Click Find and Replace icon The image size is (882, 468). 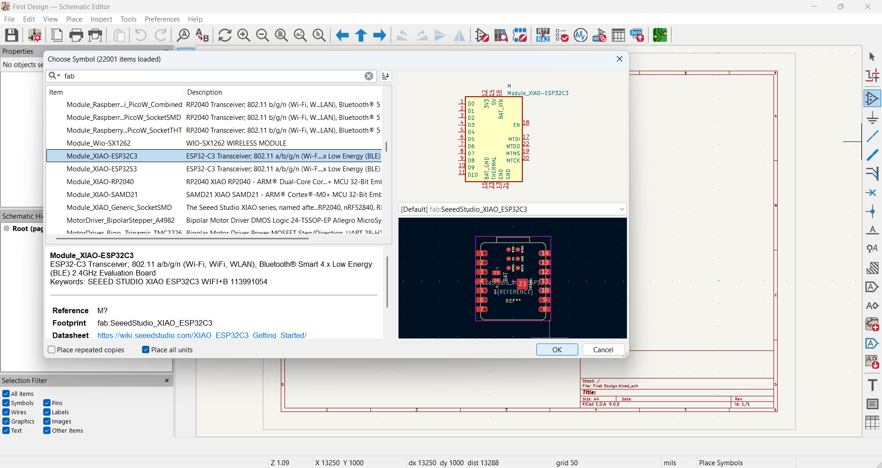point(202,35)
